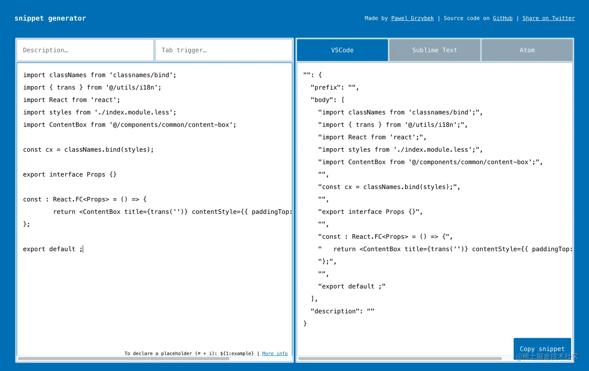Click editor line "const : React.FC<Props> = () => {"
Image resolution: width=589 pixels, height=371 pixels.
click(85, 199)
